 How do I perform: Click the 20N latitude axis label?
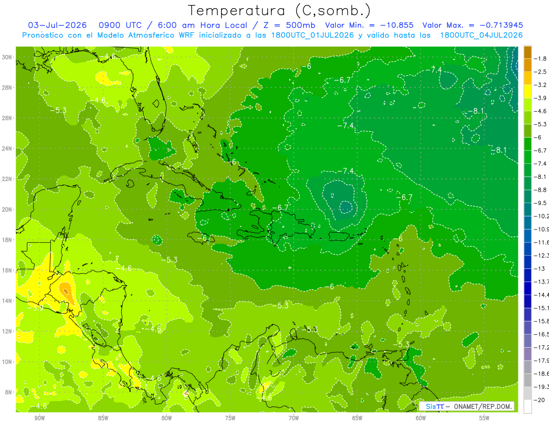click(x=7, y=209)
